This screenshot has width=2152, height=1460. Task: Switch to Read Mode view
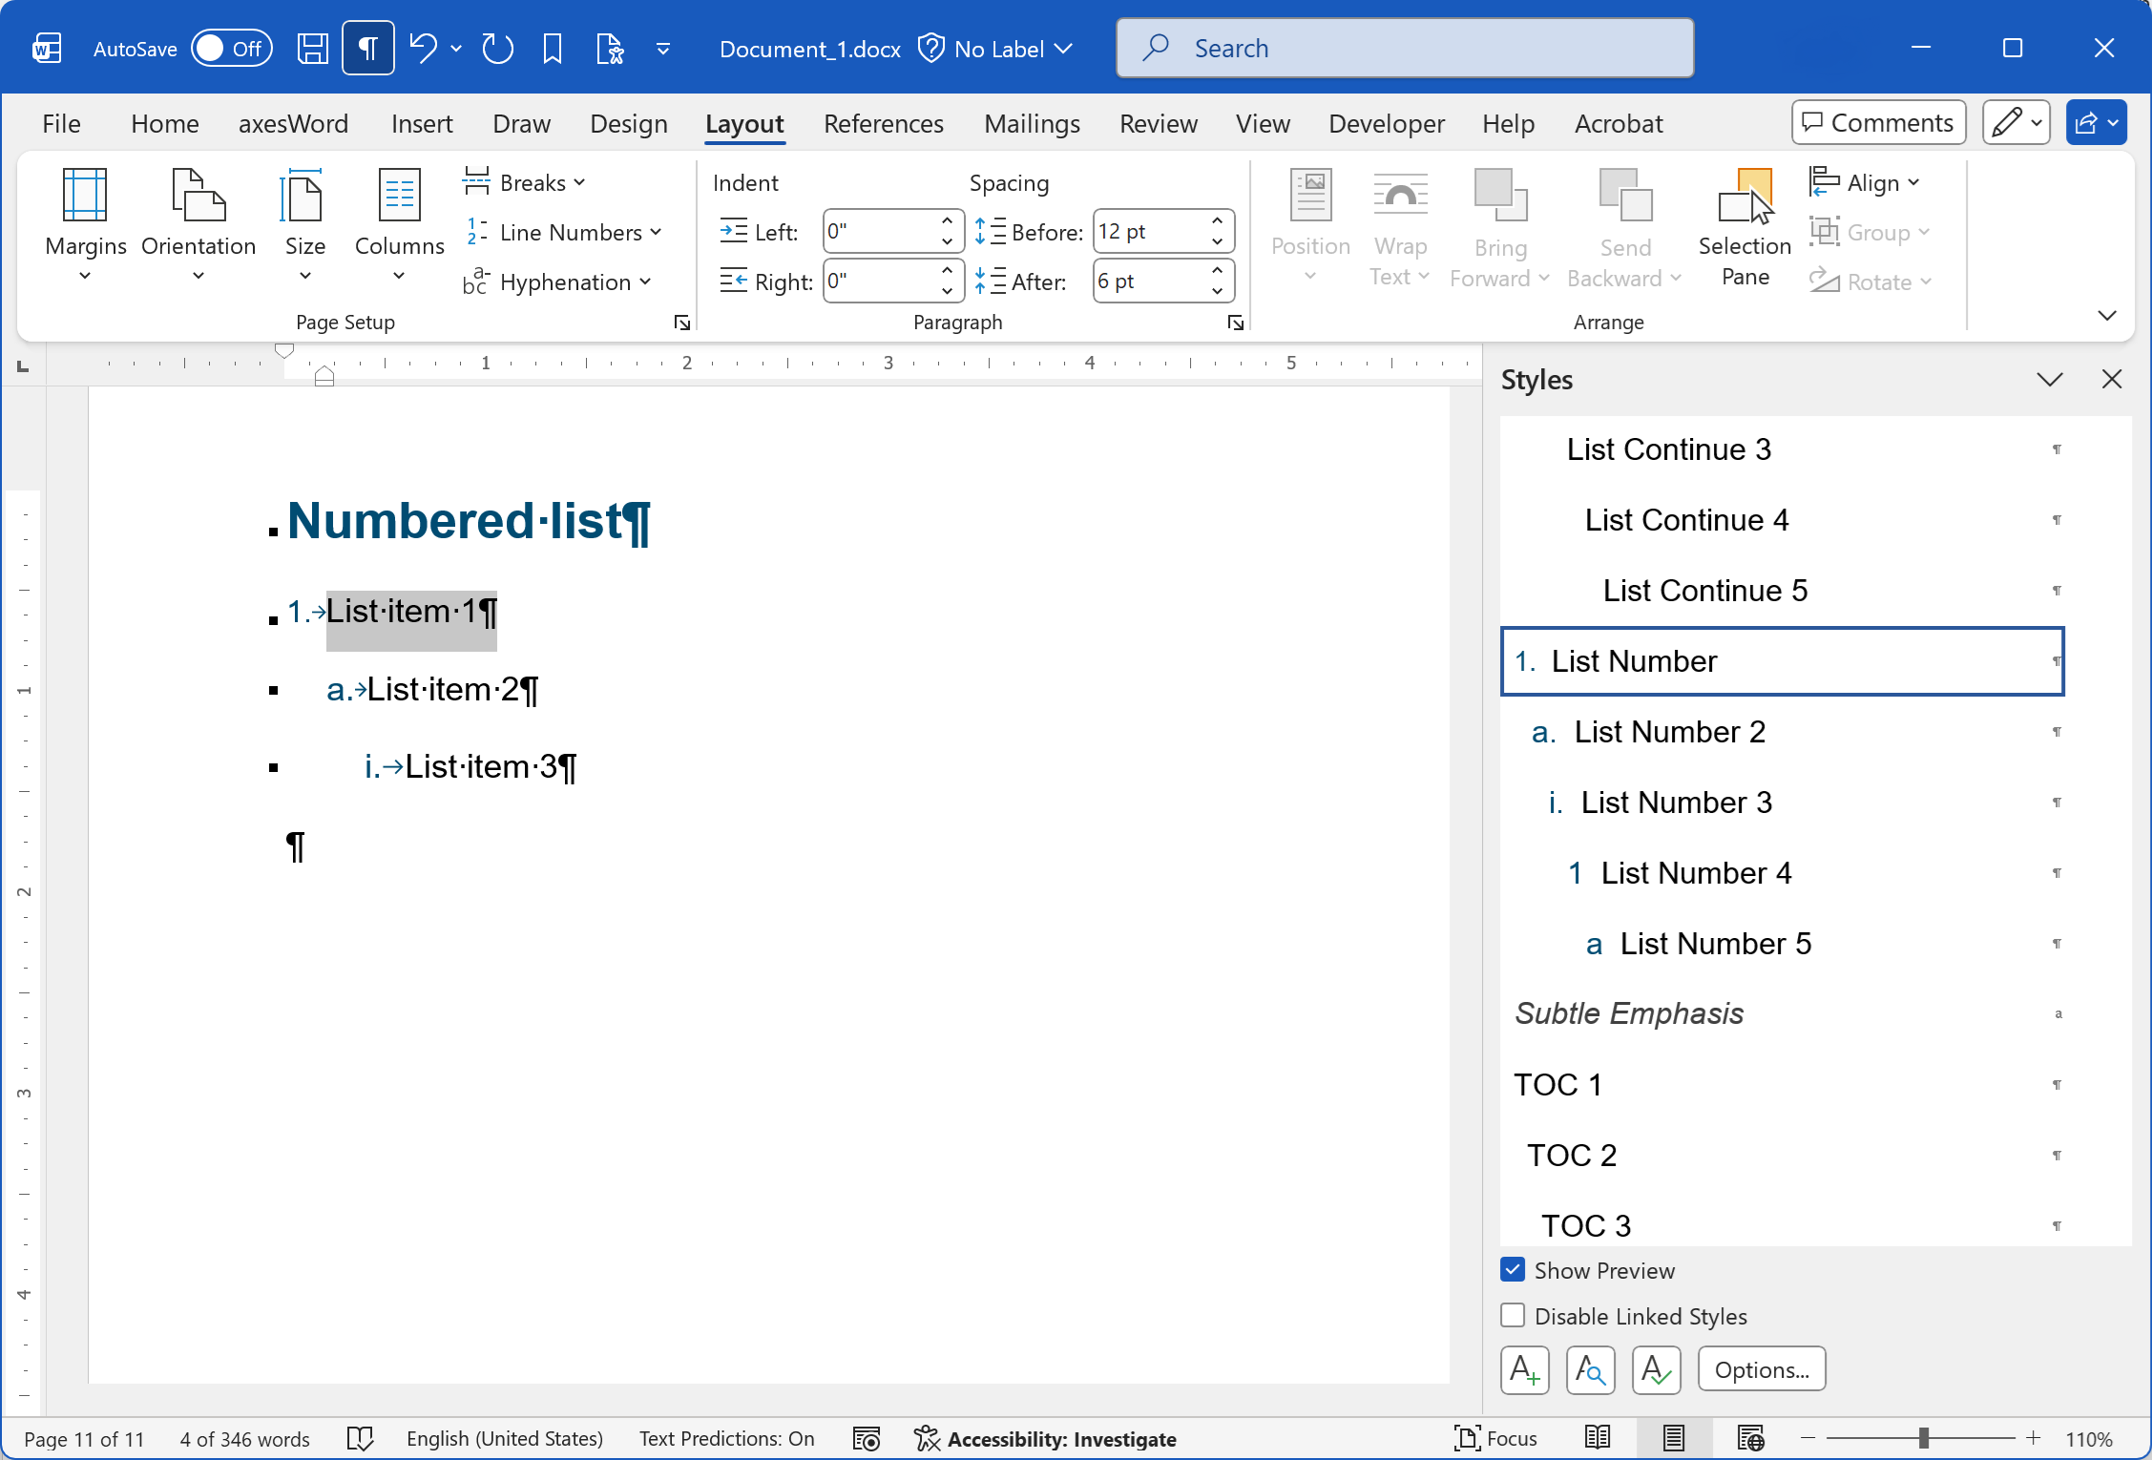click(x=1598, y=1439)
